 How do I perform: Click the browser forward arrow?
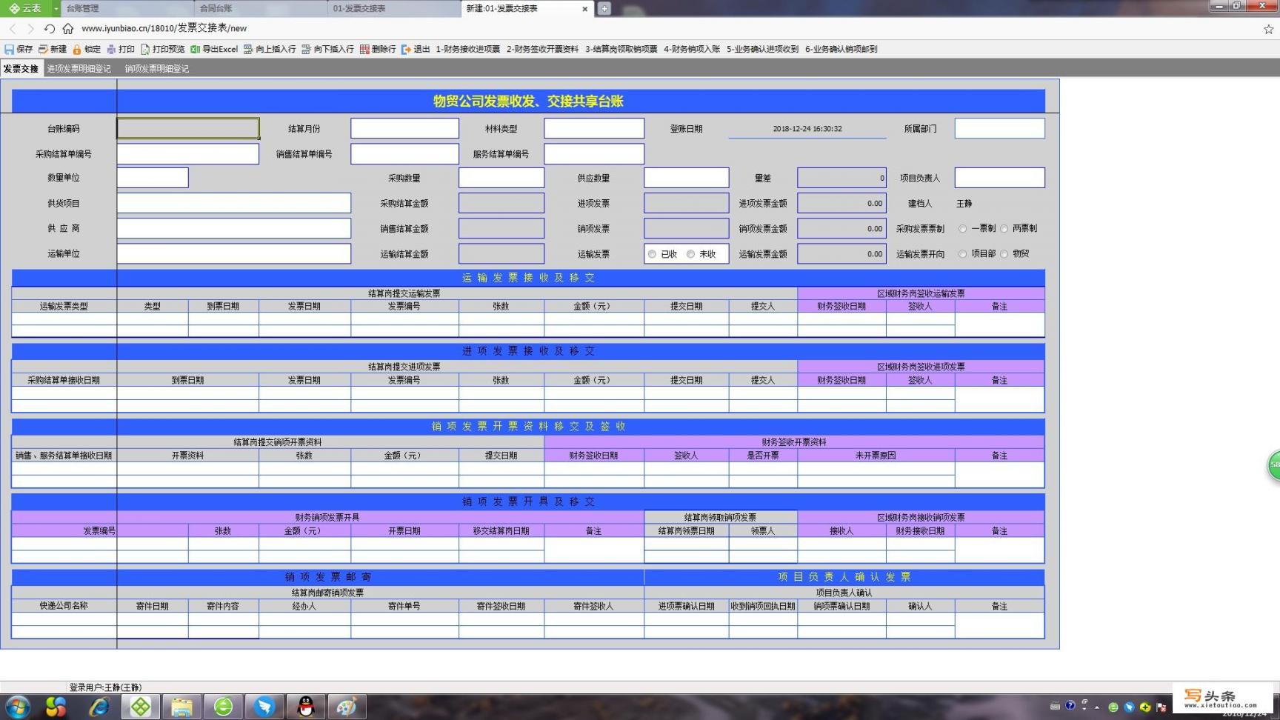(30, 28)
